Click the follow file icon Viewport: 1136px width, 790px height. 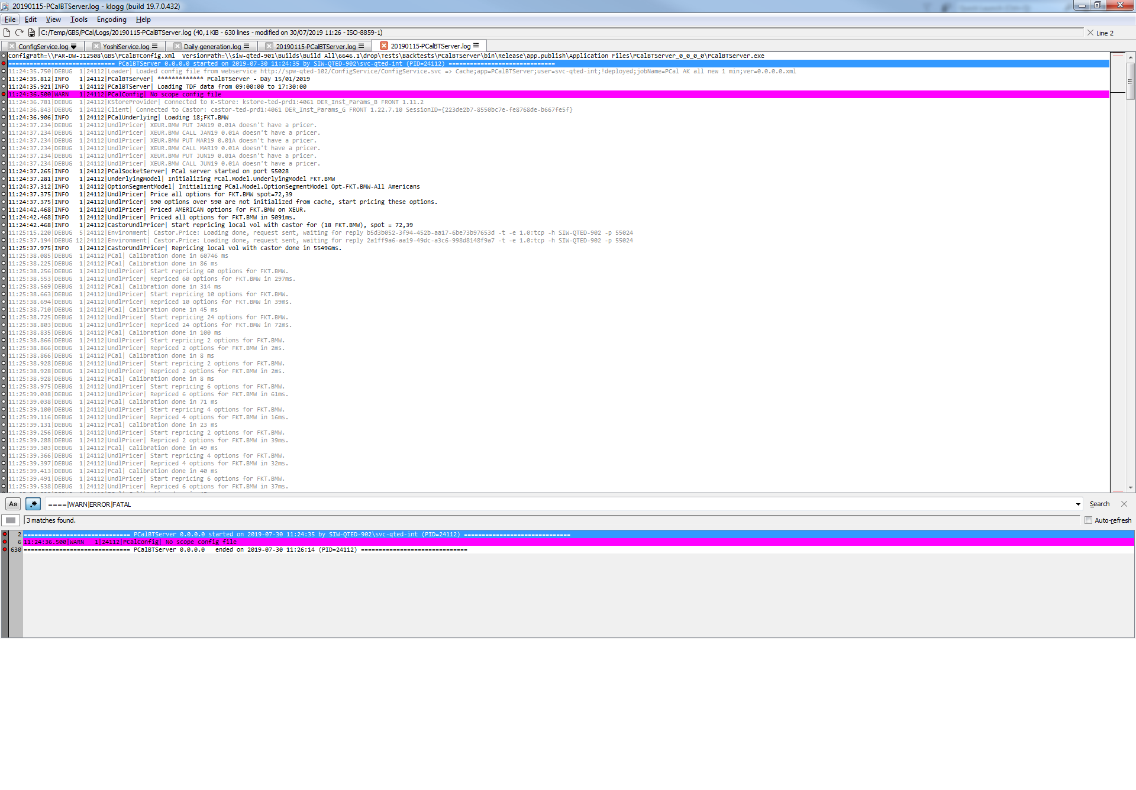coord(32,33)
